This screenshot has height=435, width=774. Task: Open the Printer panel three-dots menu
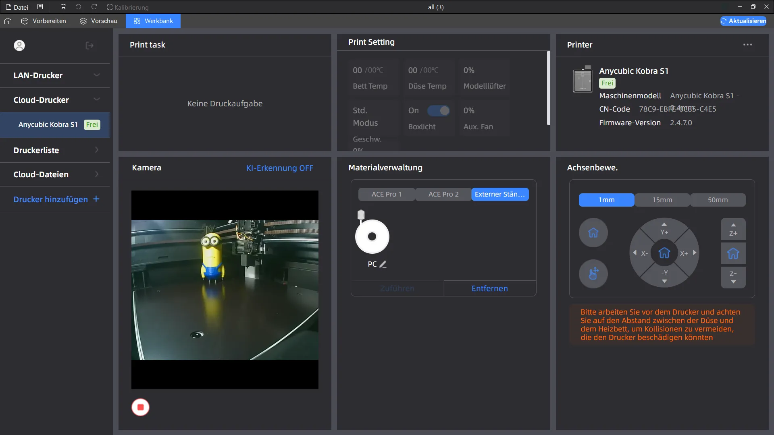tap(747, 45)
